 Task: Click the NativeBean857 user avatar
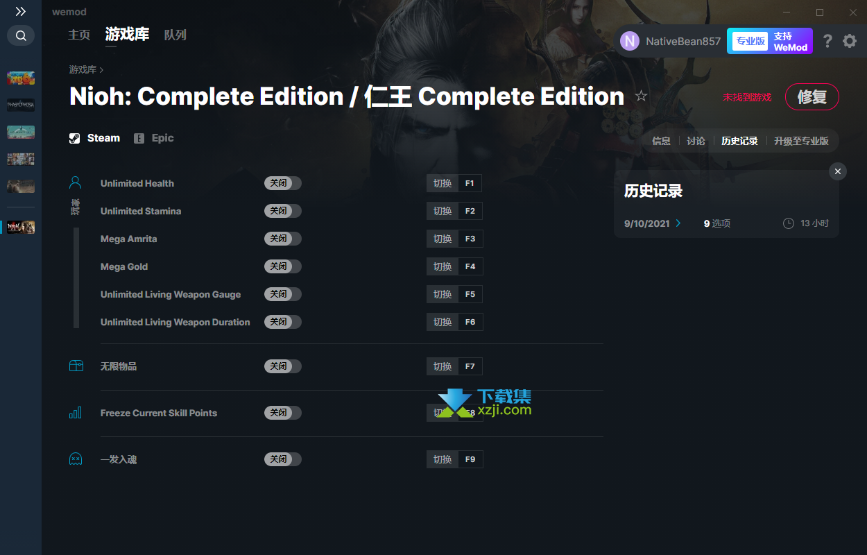(630, 41)
